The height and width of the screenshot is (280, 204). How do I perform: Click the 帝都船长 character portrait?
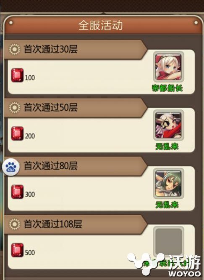click(168, 67)
